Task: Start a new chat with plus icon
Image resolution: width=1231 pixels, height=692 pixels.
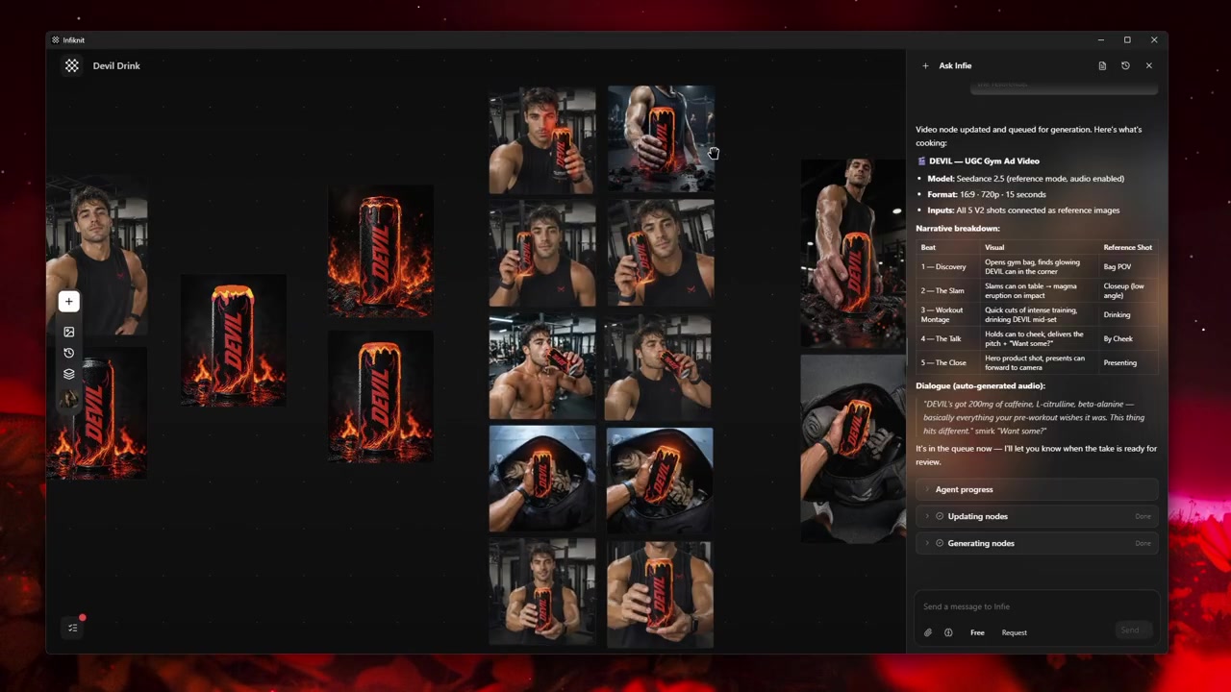Action: point(925,65)
